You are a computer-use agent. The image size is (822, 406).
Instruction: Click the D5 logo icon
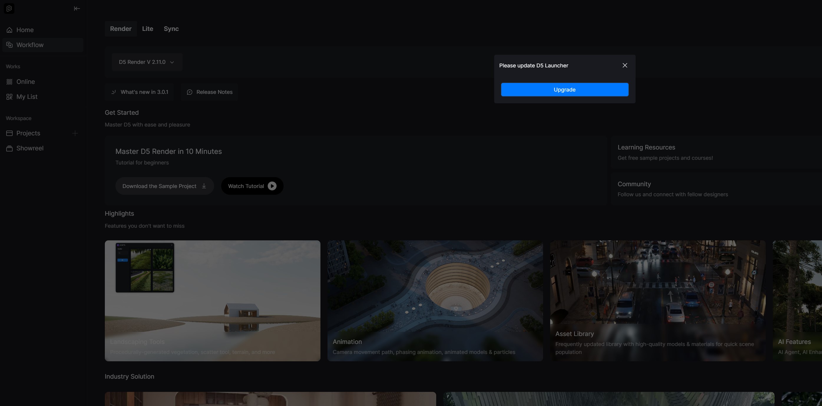pyautogui.click(x=9, y=9)
